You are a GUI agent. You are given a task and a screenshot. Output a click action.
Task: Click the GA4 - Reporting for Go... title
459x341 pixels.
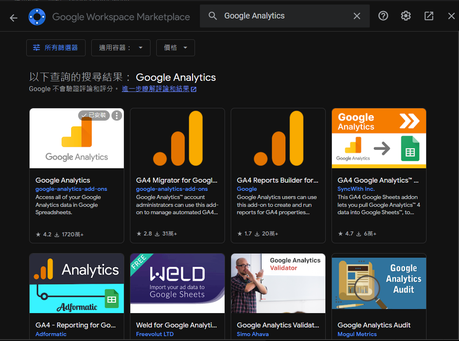pyautogui.click(x=76, y=325)
